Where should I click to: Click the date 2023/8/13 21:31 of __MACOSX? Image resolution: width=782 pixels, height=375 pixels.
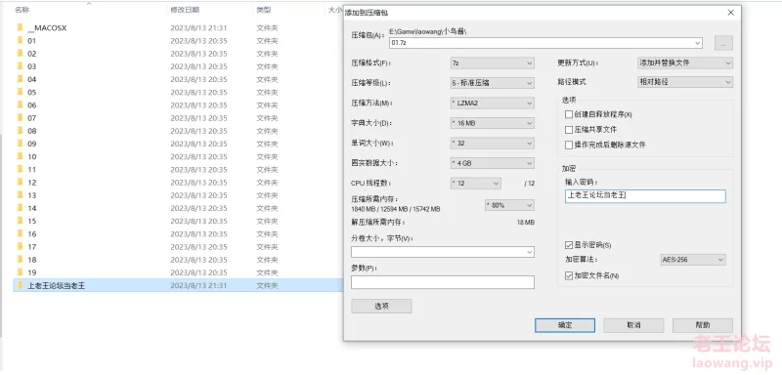click(x=198, y=28)
